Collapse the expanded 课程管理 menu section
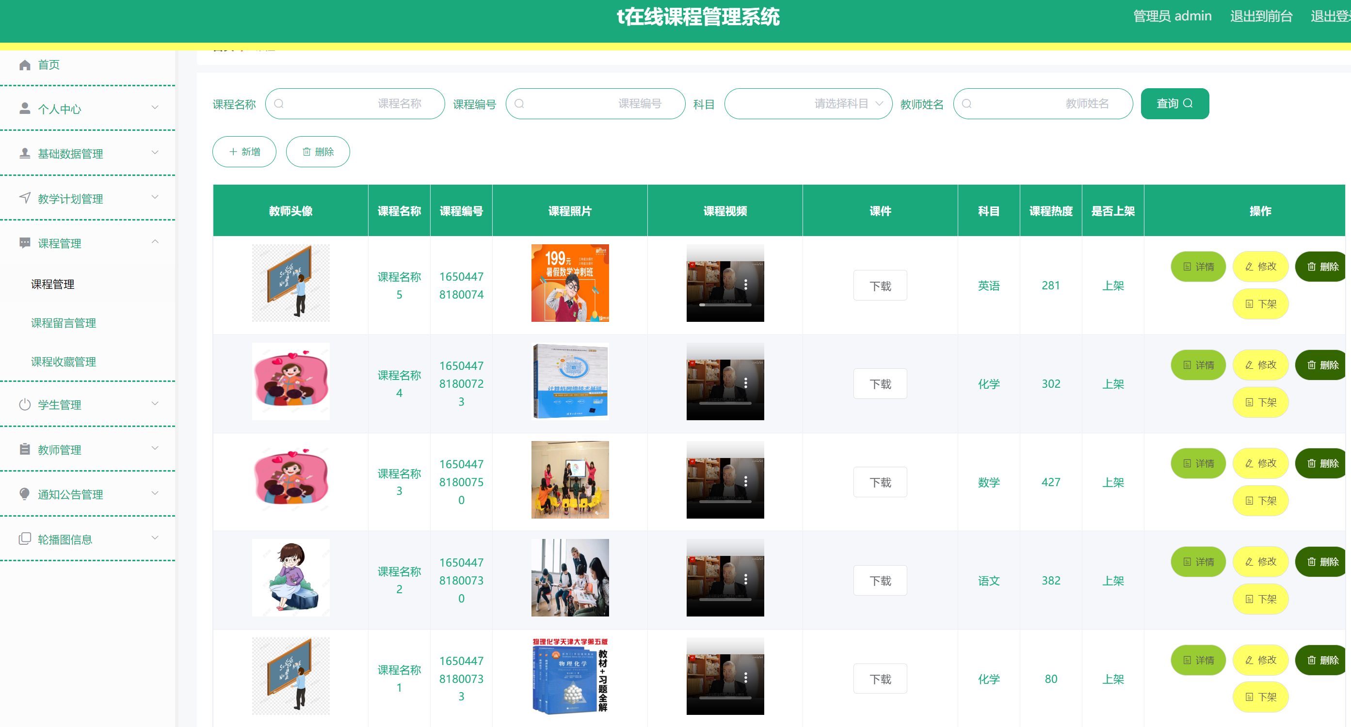Image resolution: width=1351 pixels, height=727 pixels. (155, 242)
